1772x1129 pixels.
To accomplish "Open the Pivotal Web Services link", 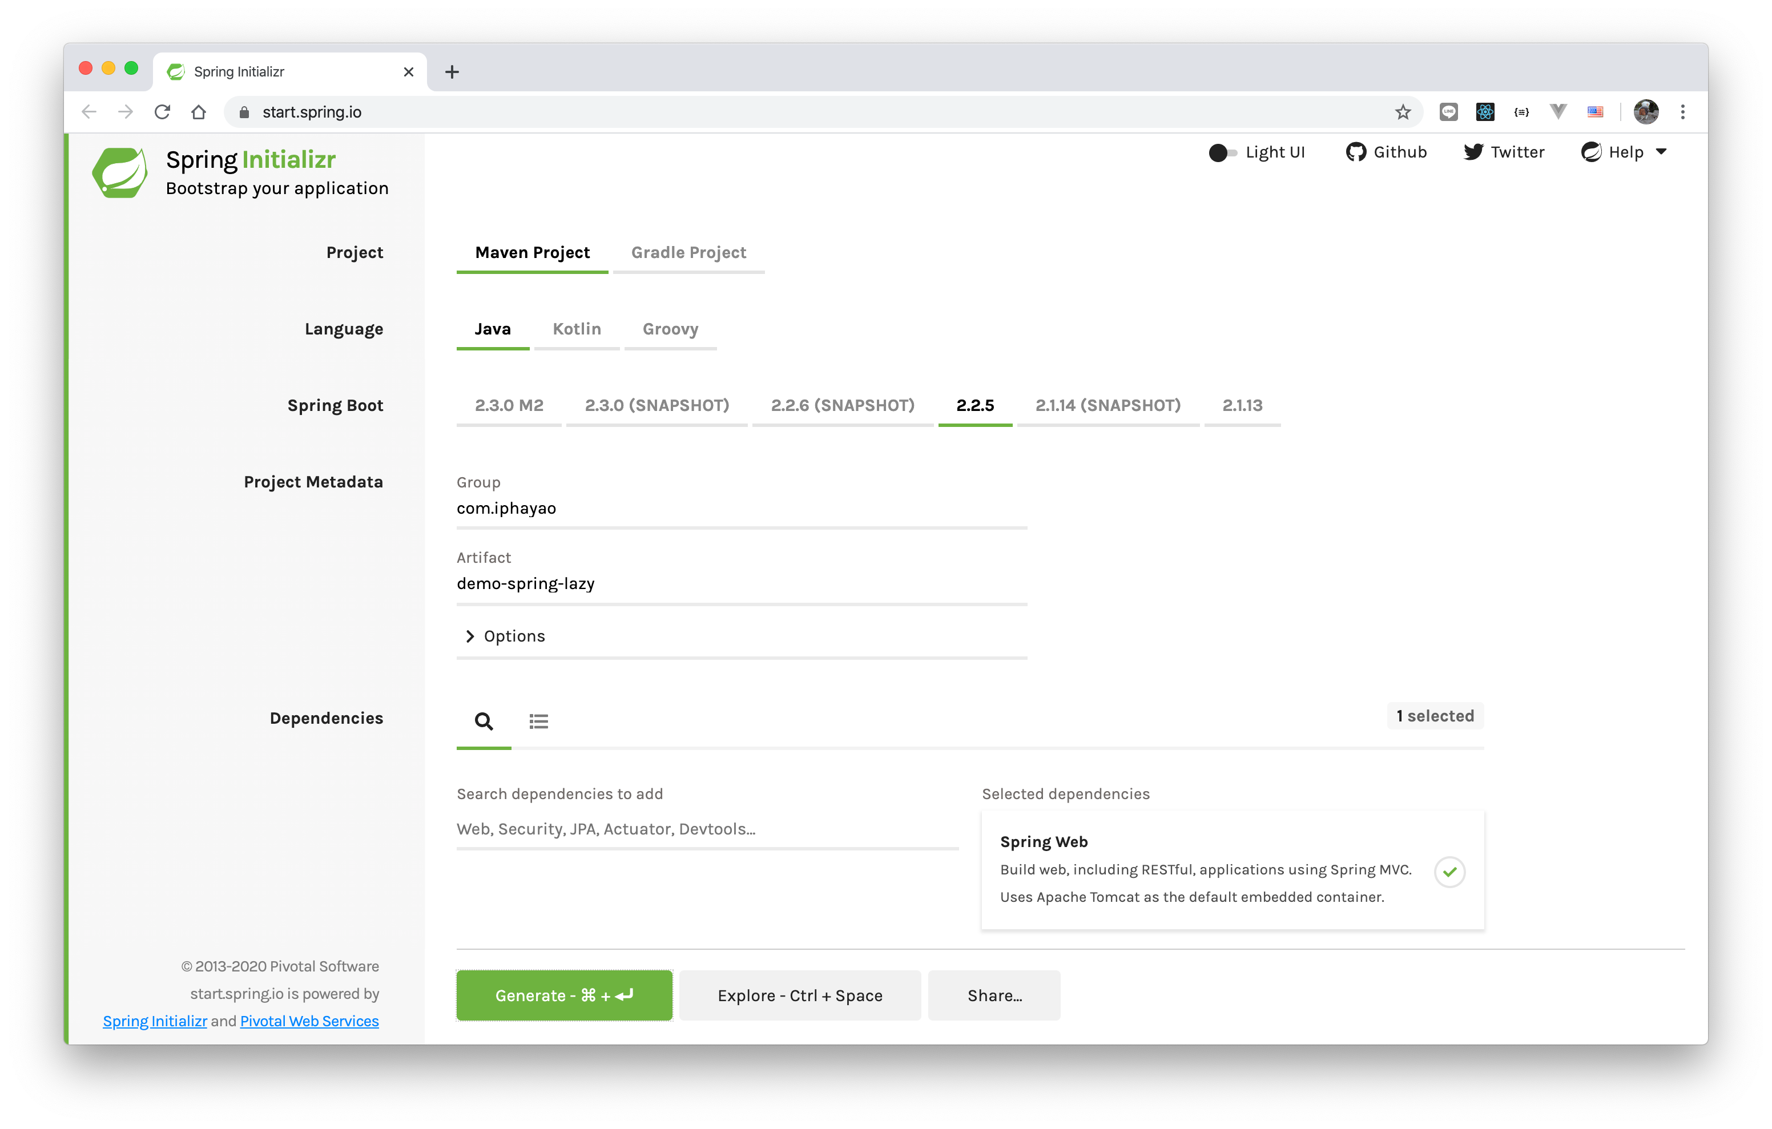I will (x=308, y=1021).
